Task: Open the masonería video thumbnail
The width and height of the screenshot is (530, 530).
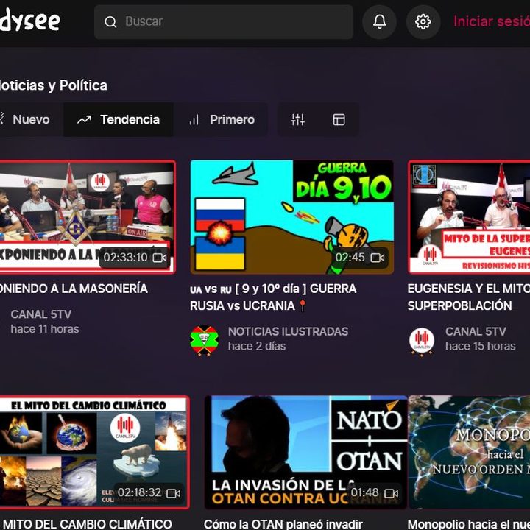Action: pos(87,217)
